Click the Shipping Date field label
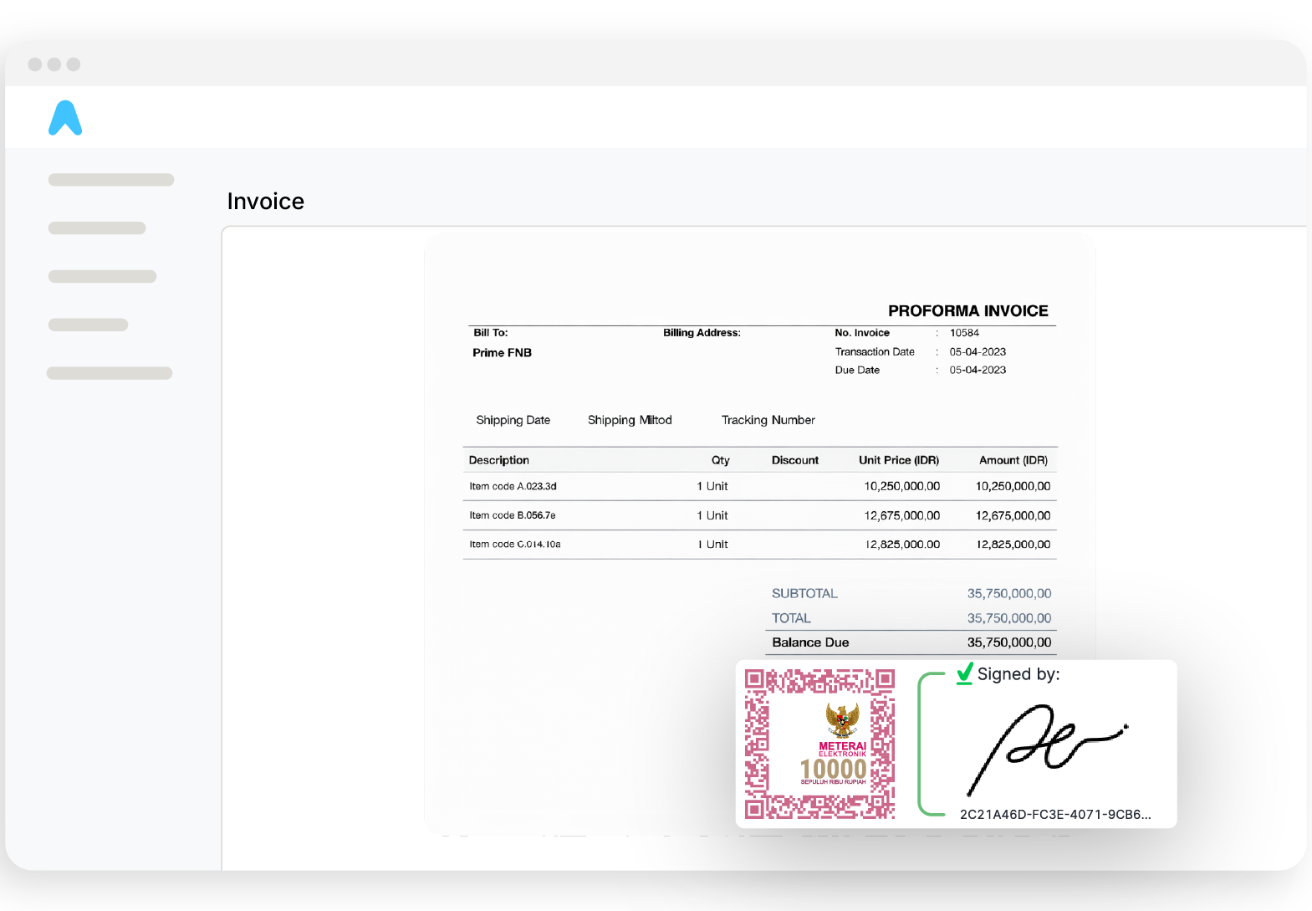Screen dimensions: 1312x911 pos(513,420)
